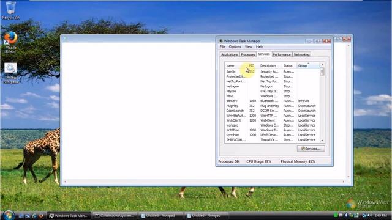This screenshot has width=392, height=220.
Task: Click the Processes: 544 status bar entry
Action: coord(229,161)
